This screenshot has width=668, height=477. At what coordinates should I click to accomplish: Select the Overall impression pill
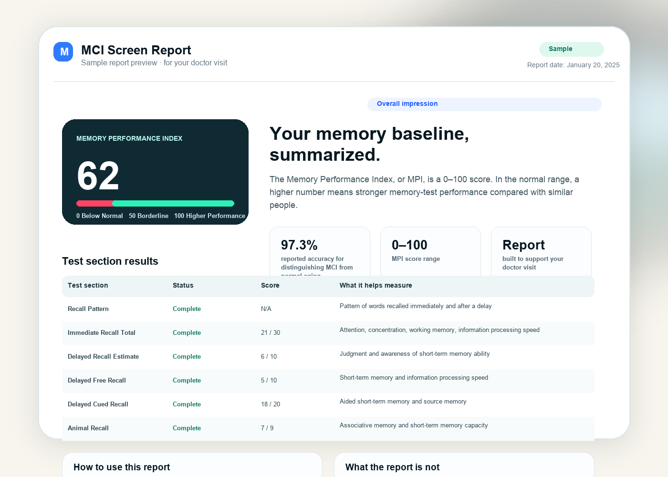click(484, 104)
